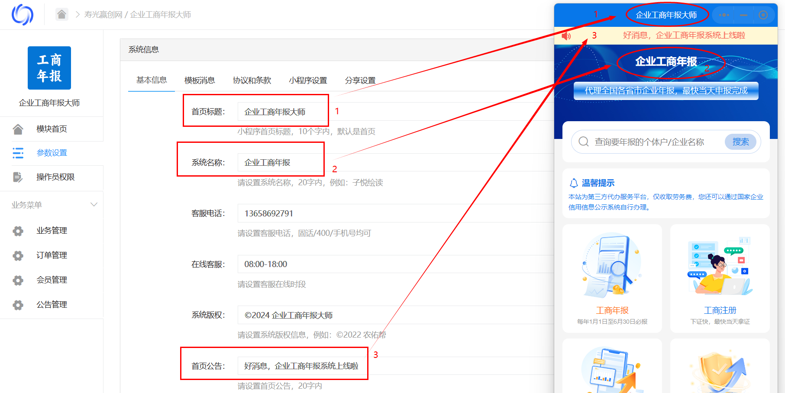This screenshot has width=785, height=393.
Task: Collapse the 业务菜单 section chevron
Action: coord(94,205)
